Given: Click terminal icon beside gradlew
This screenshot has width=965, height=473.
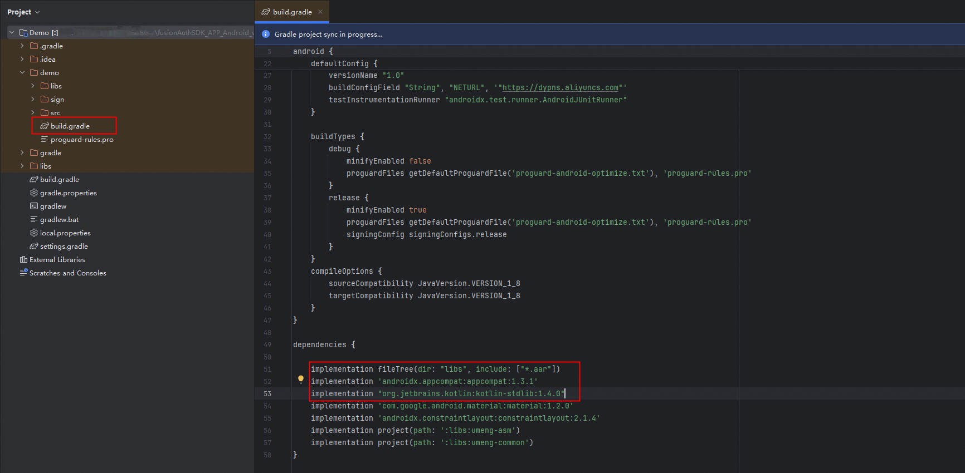Looking at the screenshot, I should click(34, 206).
